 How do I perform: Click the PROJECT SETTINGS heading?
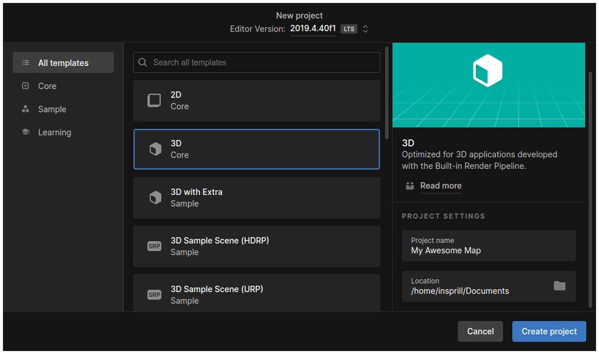443,216
